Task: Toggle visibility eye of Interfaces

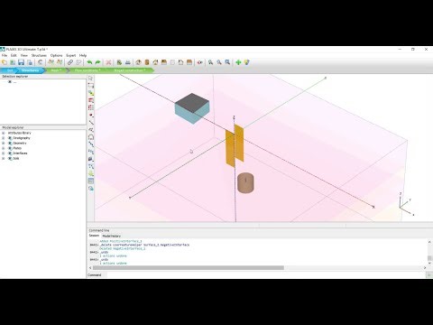Action: coord(10,153)
